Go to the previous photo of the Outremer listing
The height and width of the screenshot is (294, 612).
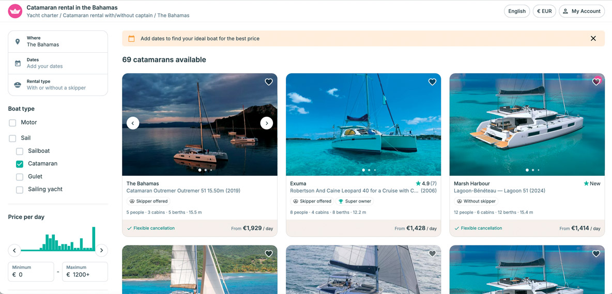coord(133,123)
